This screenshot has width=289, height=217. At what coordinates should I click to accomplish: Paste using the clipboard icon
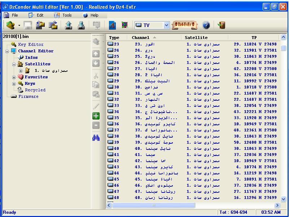[x=96, y=94]
